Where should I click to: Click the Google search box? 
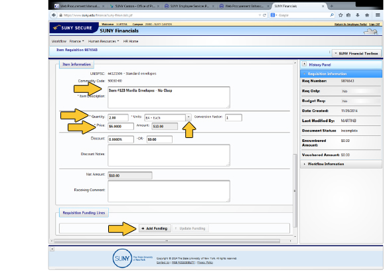click(x=303, y=15)
